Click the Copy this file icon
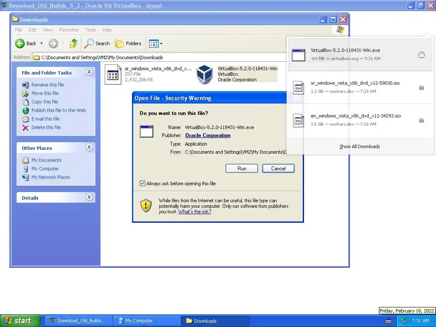 click(25, 102)
